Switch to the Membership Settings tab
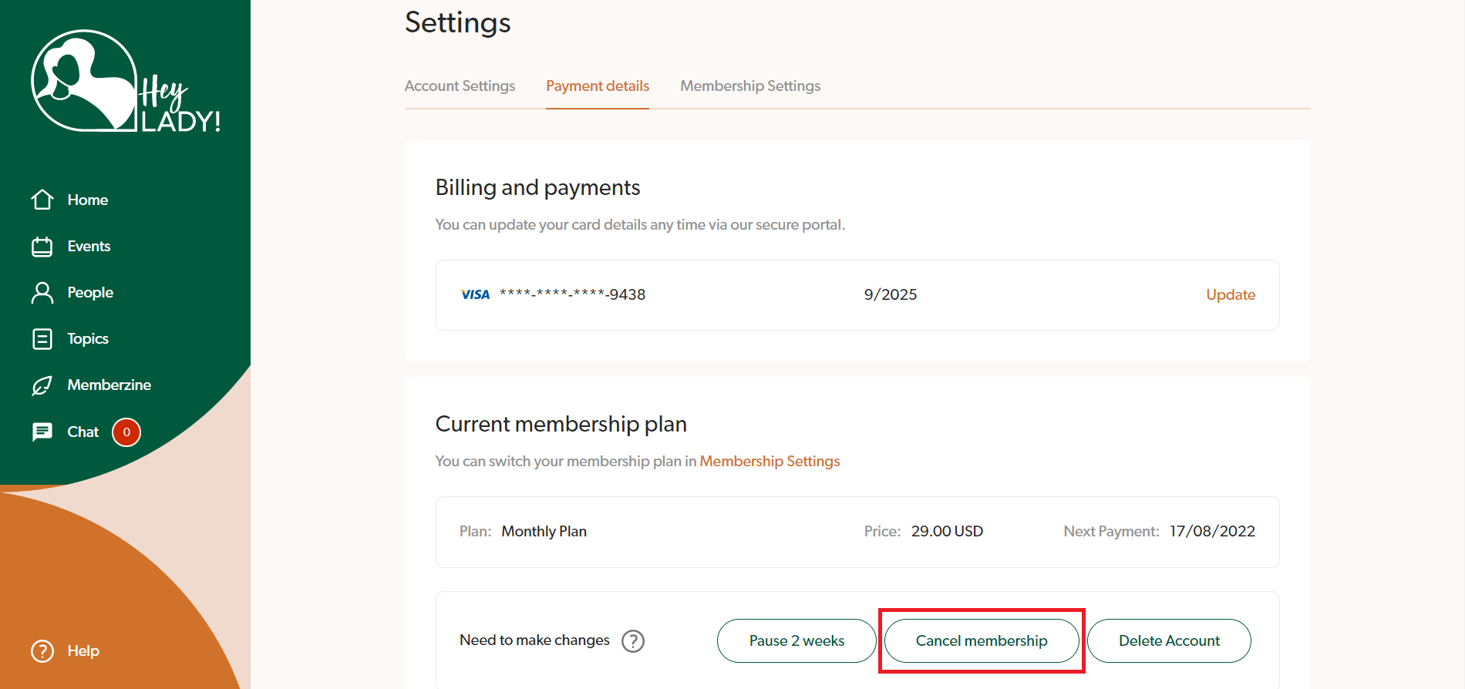Screen dimensions: 1465x689 click(750, 86)
